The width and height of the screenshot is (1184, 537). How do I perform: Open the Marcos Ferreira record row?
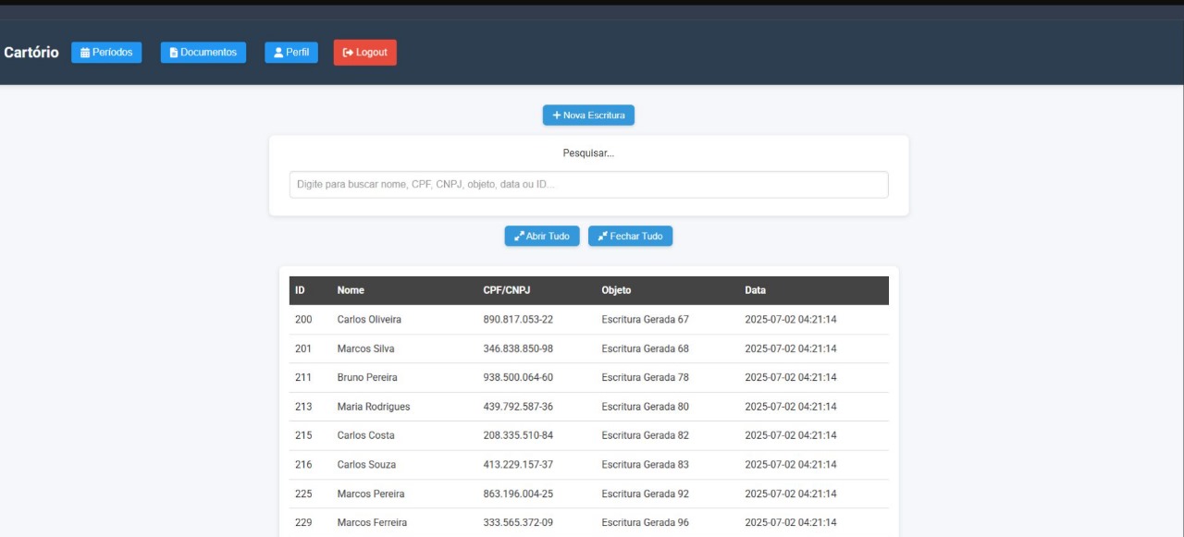(372, 523)
